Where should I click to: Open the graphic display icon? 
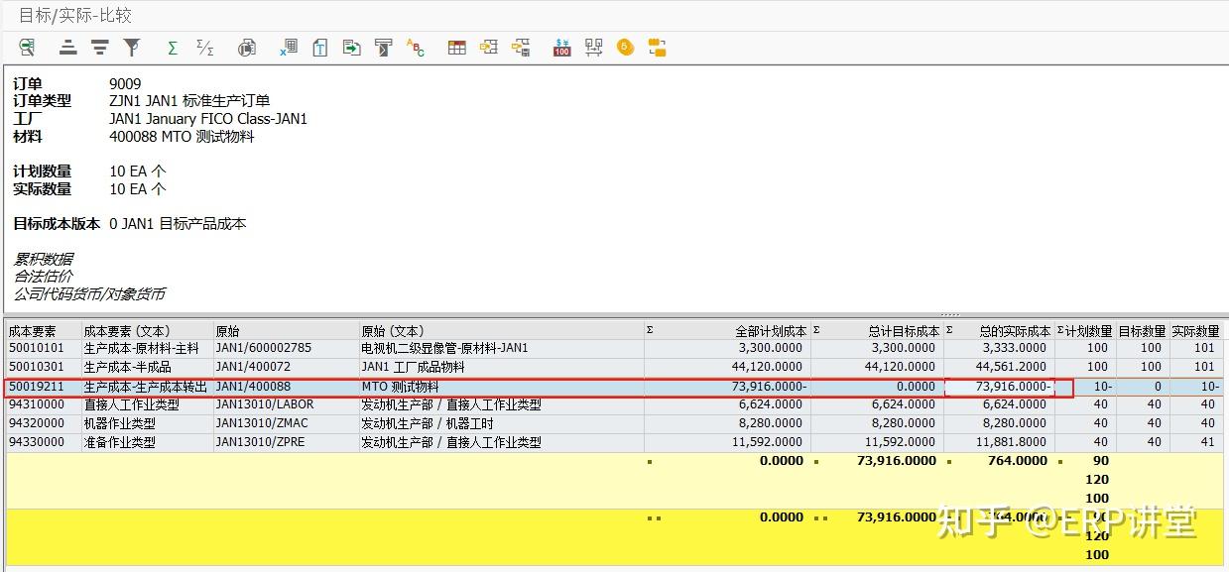(246, 47)
